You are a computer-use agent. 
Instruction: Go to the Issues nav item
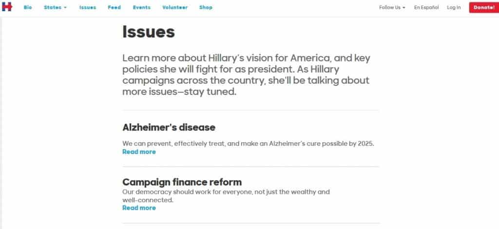(x=88, y=7)
